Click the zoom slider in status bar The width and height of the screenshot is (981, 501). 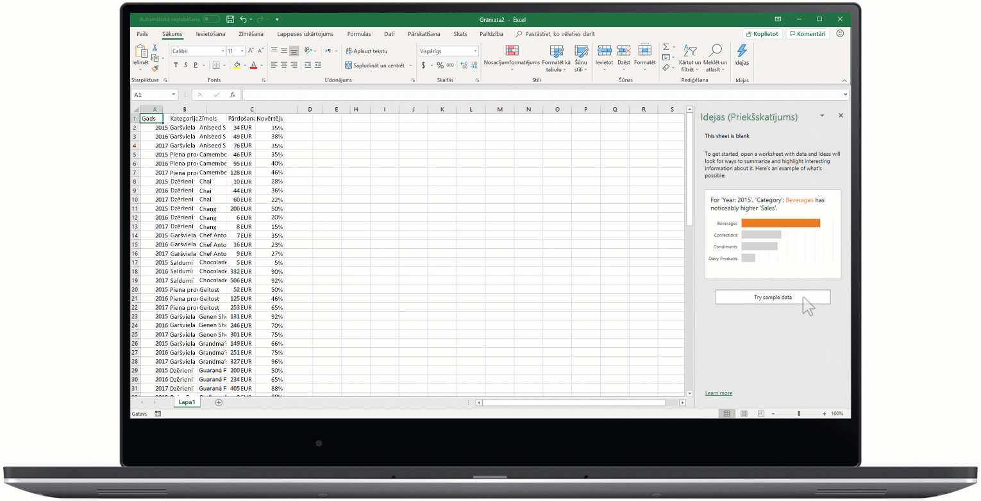tap(798, 414)
